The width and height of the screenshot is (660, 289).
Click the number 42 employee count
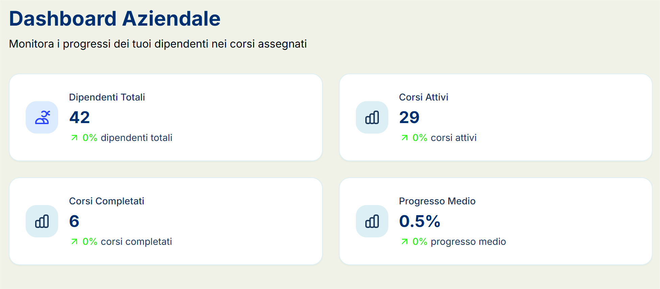point(79,117)
